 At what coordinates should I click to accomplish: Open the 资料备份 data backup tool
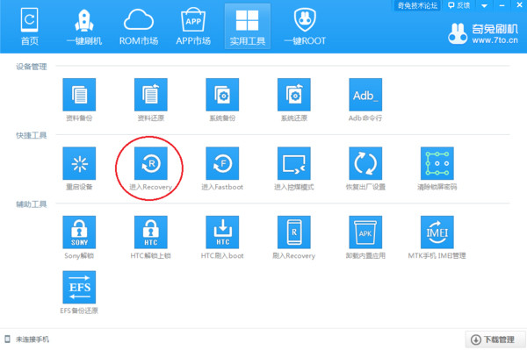[x=79, y=100]
